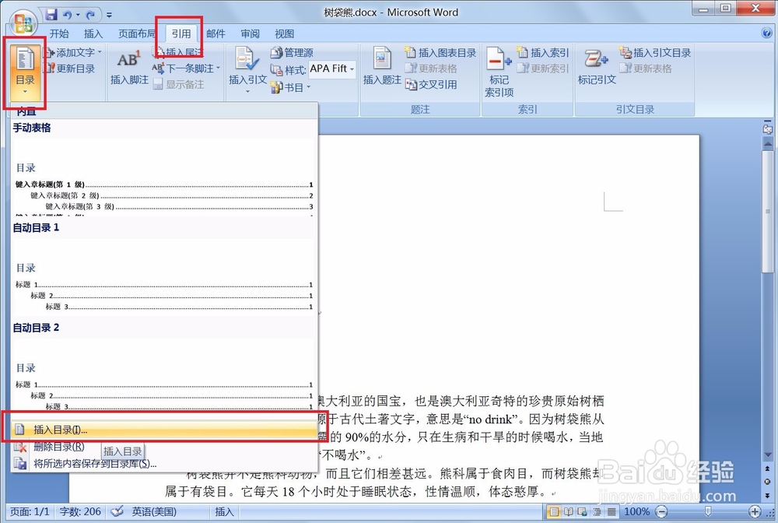The height and width of the screenshot is (523, 778).
Task: Click the 100% zoom level button
Action: click(x=636, y=511)
